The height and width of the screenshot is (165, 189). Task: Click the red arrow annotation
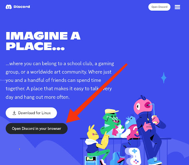click(x=97, y=93)
